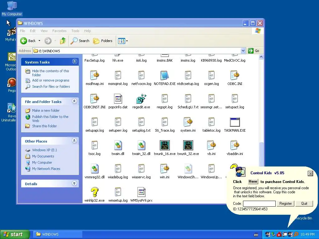Select the msdfmap.ini file icon
The image size is (319, 239).
click(x=95, y=75)
